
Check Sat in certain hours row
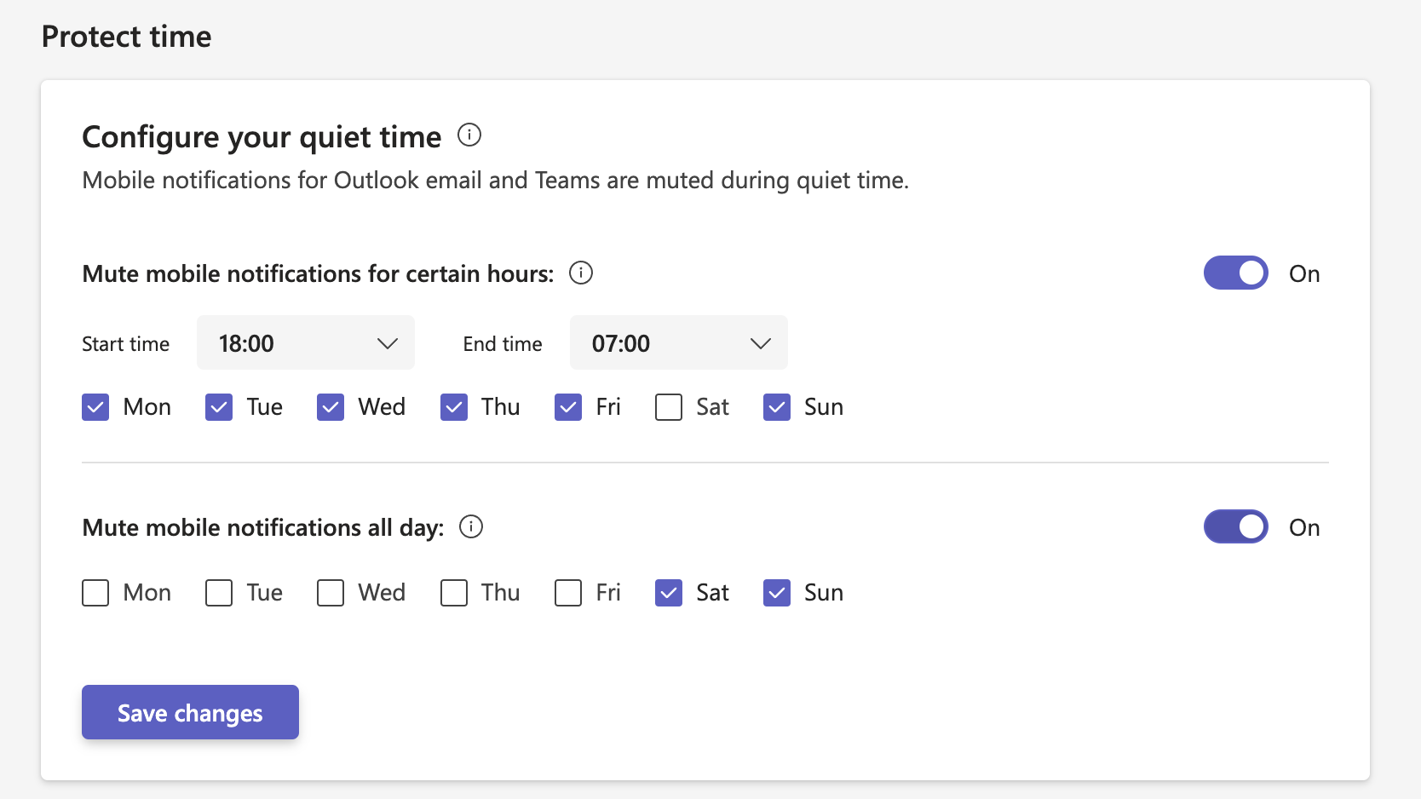click(x=669, y=407)
